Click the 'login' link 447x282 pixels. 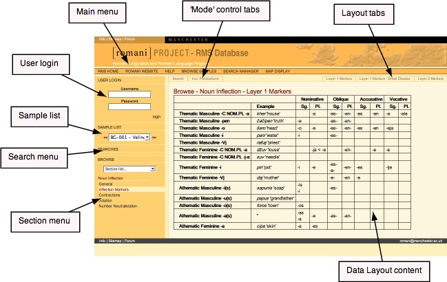pos(156,117)
